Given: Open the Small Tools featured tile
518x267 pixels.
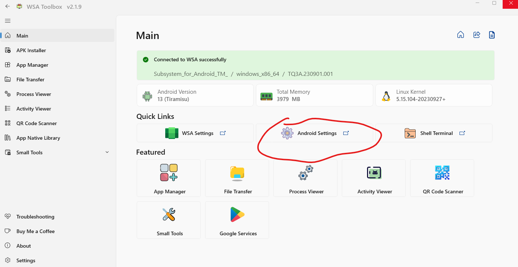Looking at the screenshot, I should click(169, 220).
